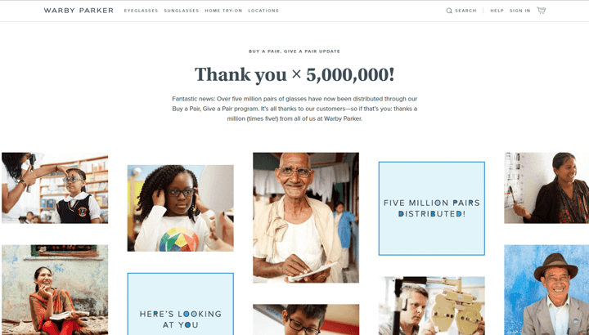
Task: Open photo of man in brown hat
Action: point(546,290)
